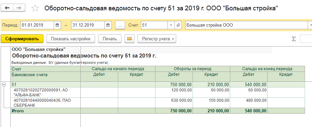Add report to favorites with star icon

tap(35, 8)
